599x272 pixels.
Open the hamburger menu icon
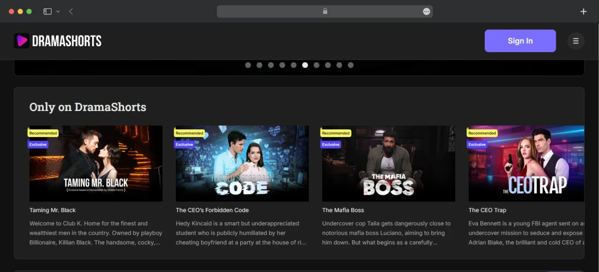pos(576,41)
